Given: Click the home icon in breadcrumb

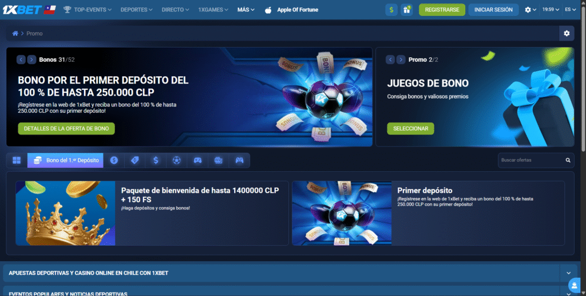Looking at the screenshot, I should coord(15,33).
